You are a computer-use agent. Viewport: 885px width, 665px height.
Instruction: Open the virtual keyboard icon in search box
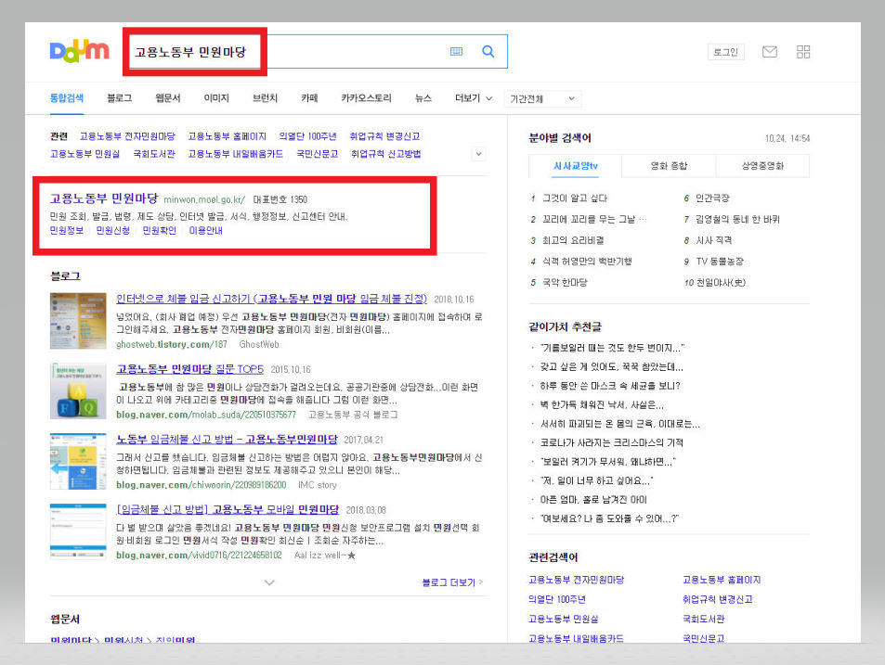(456, 51)
